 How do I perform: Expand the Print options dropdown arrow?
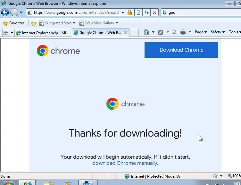pyautogui.click(x=190, y=32)
